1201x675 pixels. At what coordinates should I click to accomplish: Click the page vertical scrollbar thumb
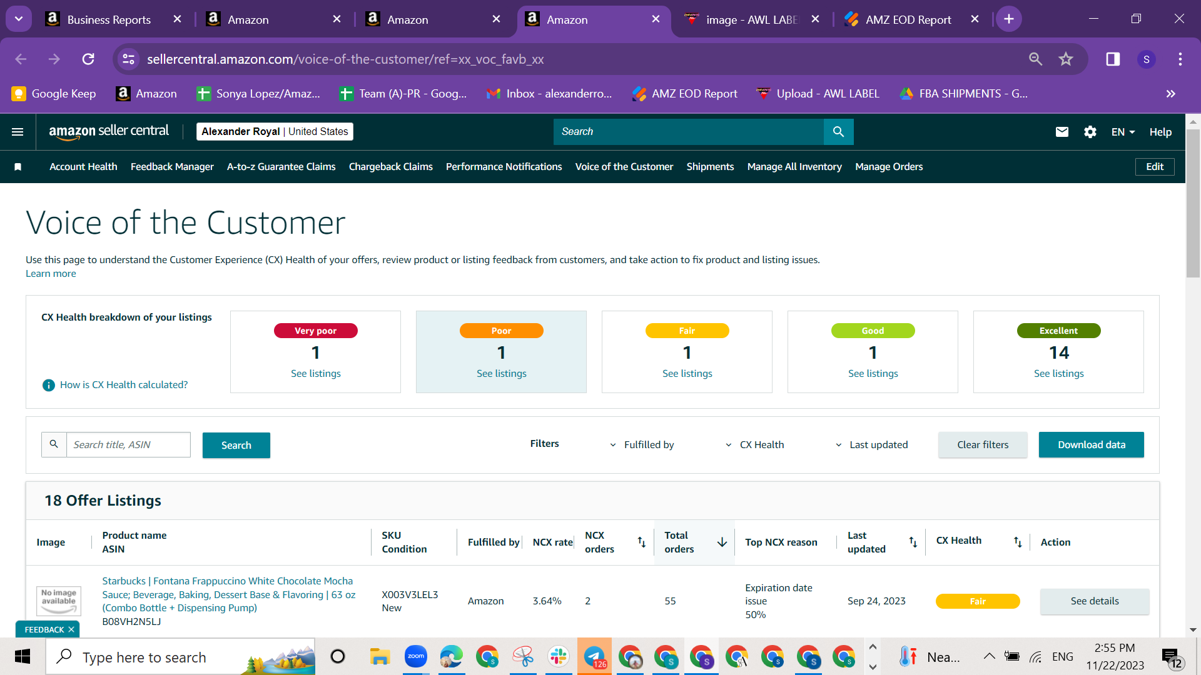tap(1193, 203)
